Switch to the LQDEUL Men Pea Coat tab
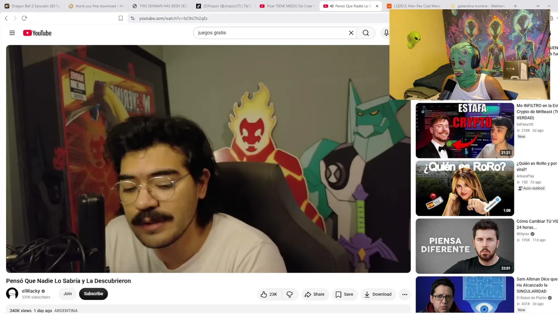This screenshot has height=314, width=558. pyautogui.click(x=414, y=6)
